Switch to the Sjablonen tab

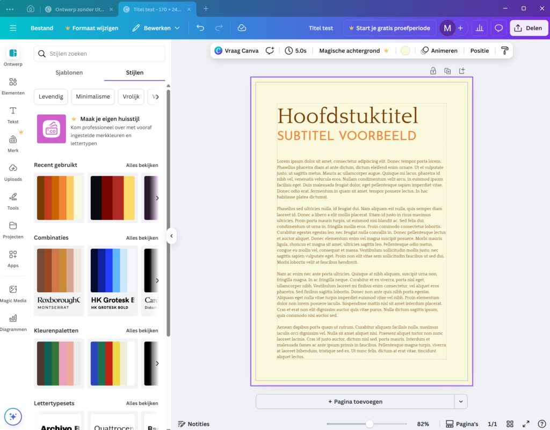tap(69, 72)
